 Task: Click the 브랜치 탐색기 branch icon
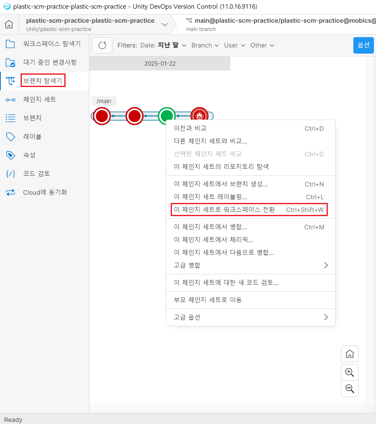(10, 80)
